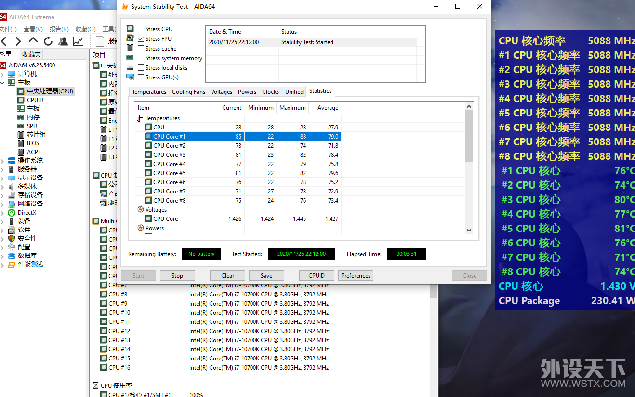Expand the 计算机 tree node

3,74
